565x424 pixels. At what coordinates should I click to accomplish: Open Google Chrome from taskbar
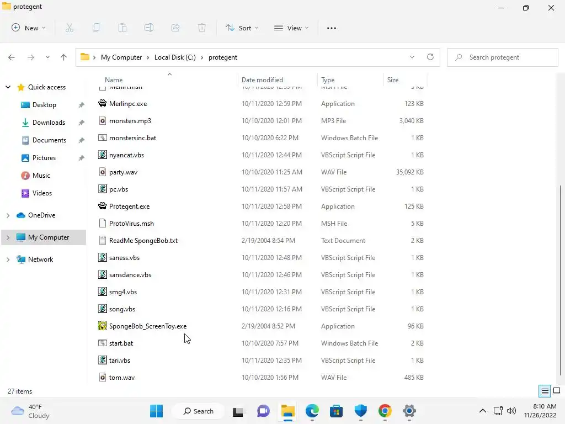tap(385, 411)
